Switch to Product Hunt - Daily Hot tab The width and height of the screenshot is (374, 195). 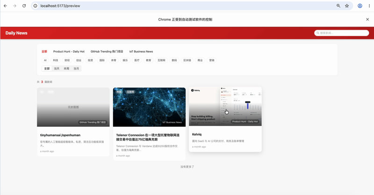[x=69, y=51]
